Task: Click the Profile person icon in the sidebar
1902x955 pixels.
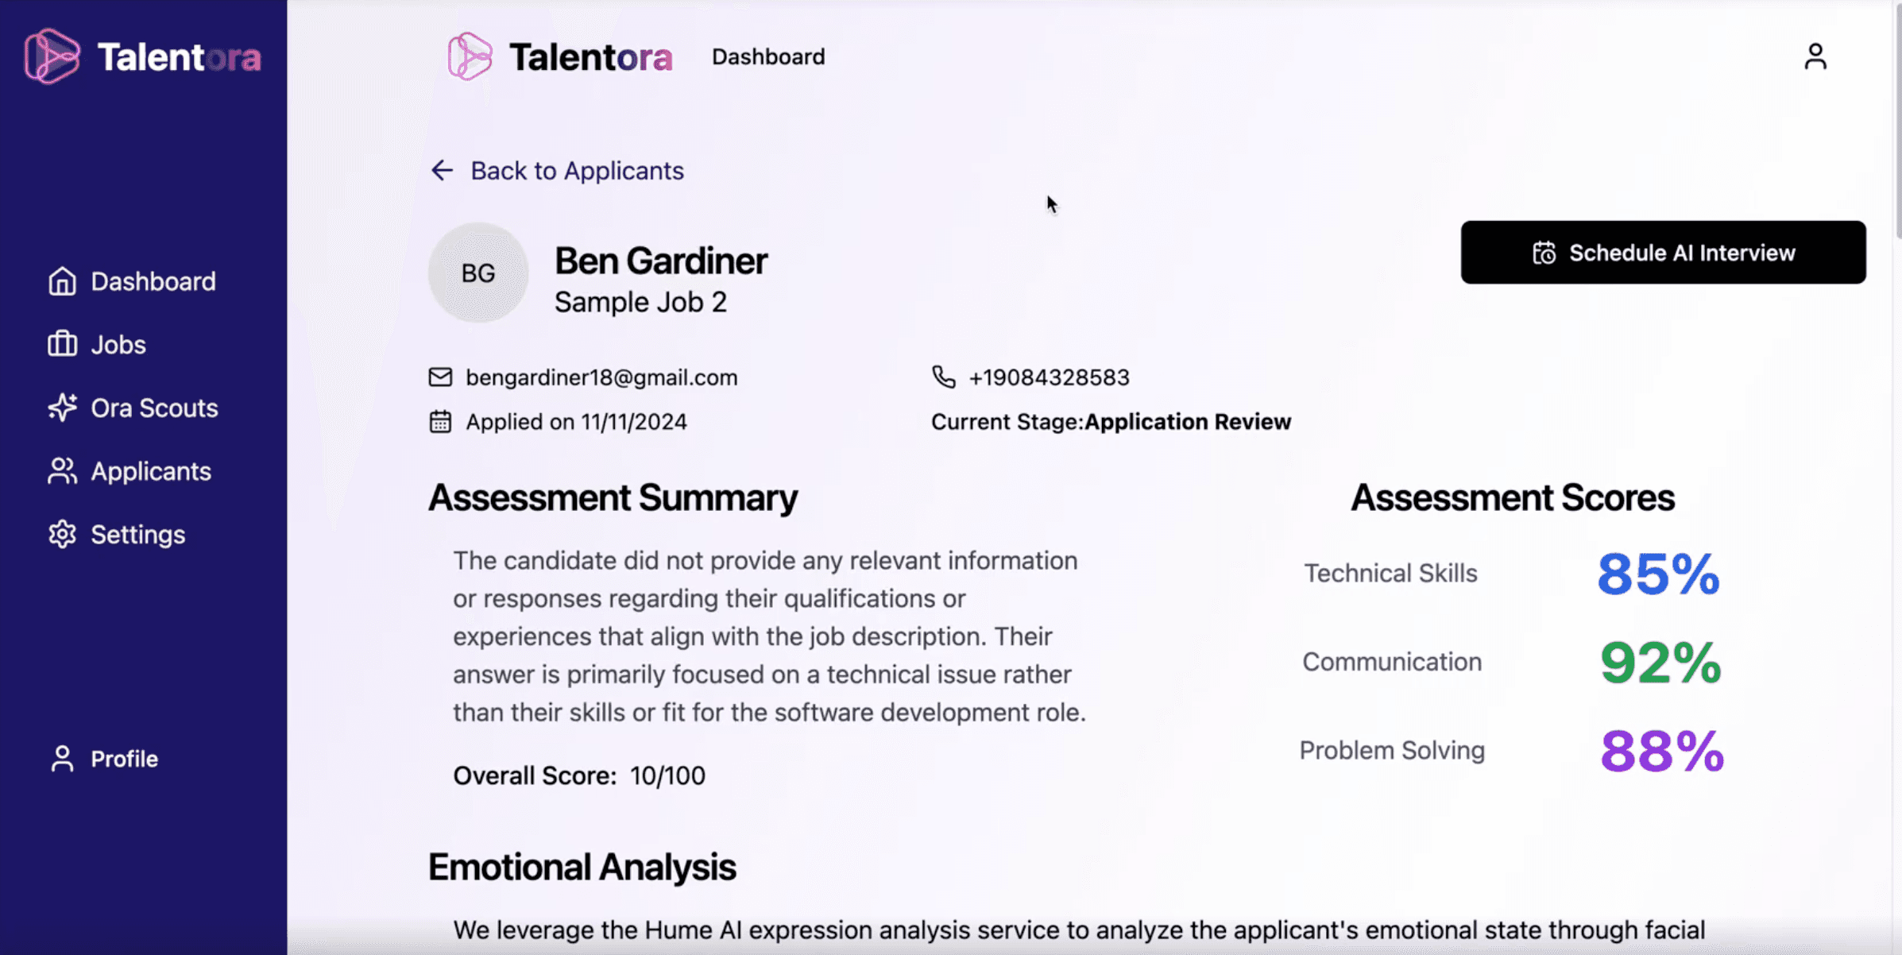Action: pyautogui.click(x=62, y=759)
